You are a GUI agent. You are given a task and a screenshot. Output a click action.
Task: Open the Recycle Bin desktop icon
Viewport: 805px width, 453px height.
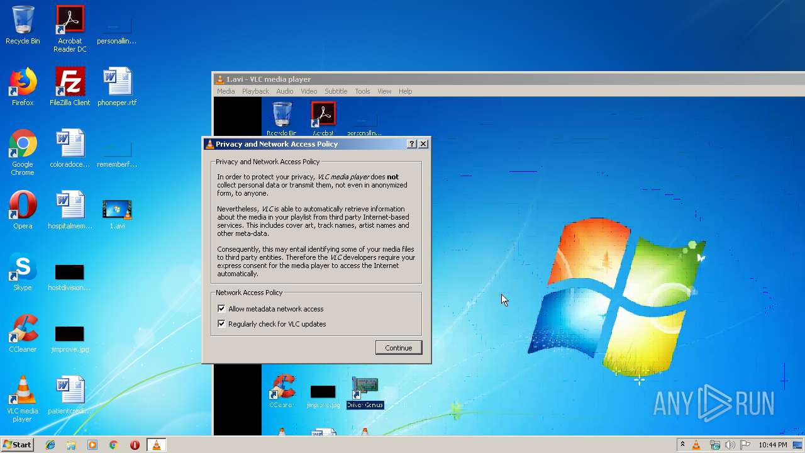pyautogui.click(x=23, y=25)
